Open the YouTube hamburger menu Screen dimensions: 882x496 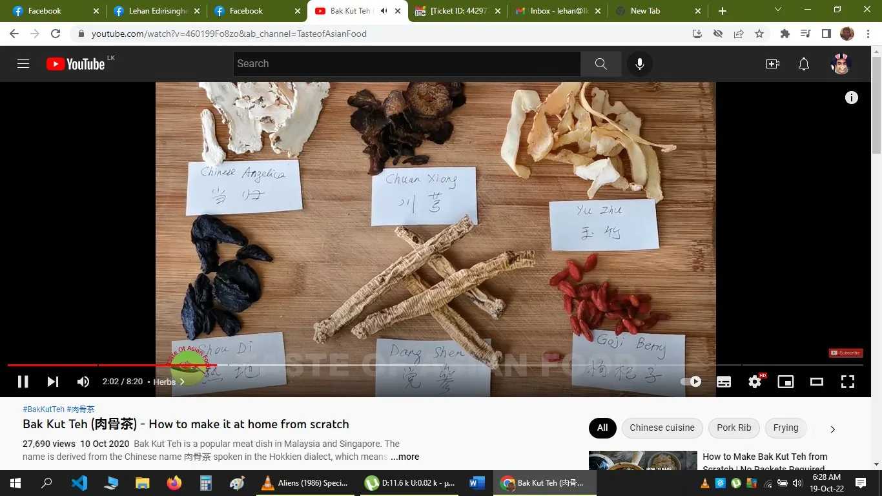point(23,63)
